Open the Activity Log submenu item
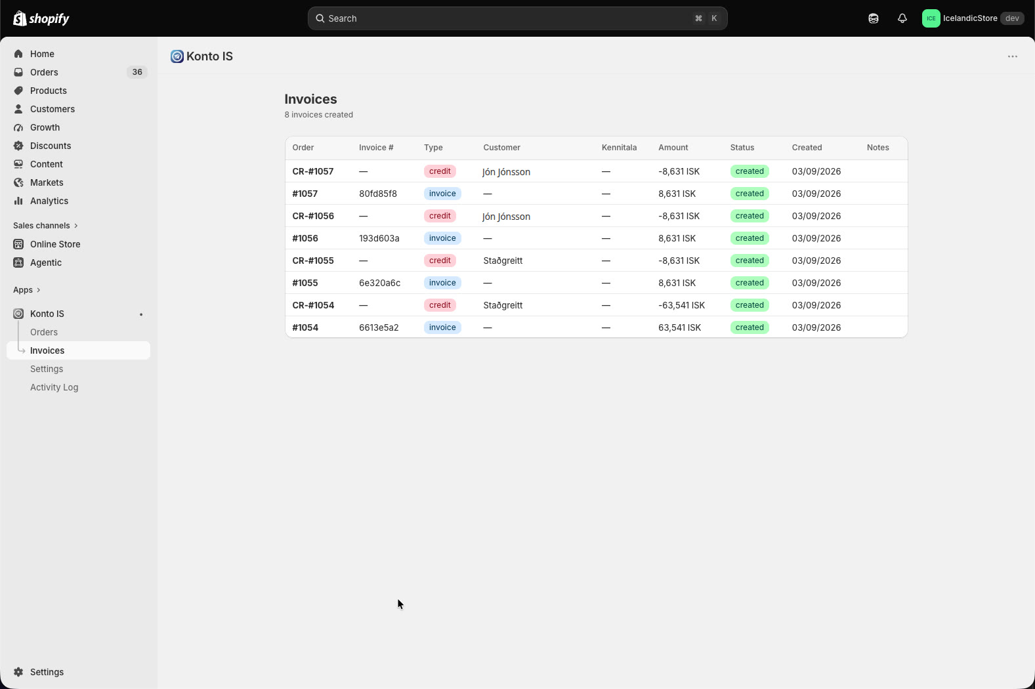This screenshot has width=1035, height=689. pyautogui.click(x=54, y=387)
